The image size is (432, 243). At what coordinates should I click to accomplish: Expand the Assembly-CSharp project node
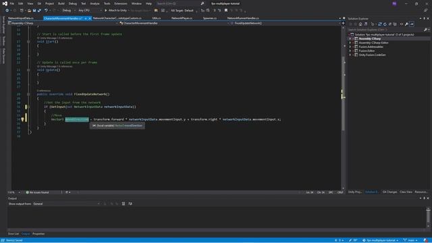coord(350,39)
